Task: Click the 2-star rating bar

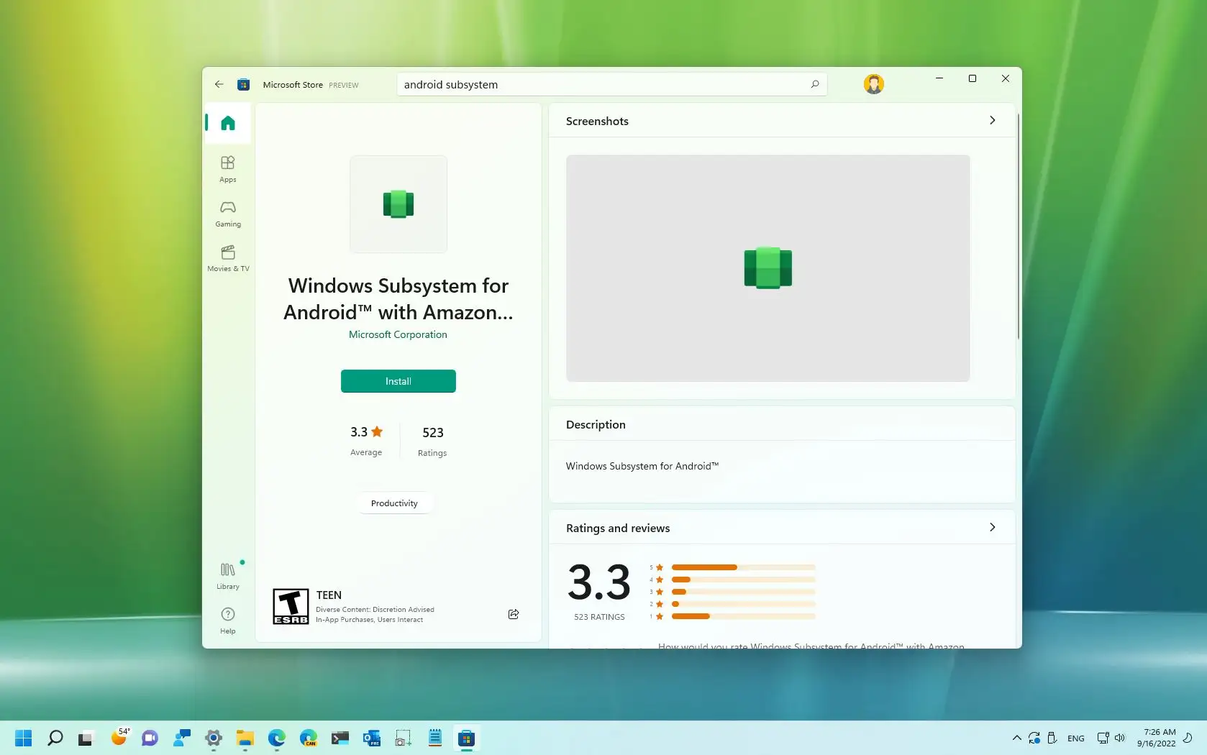Action: pyautogui.click(x=744, y=604)
